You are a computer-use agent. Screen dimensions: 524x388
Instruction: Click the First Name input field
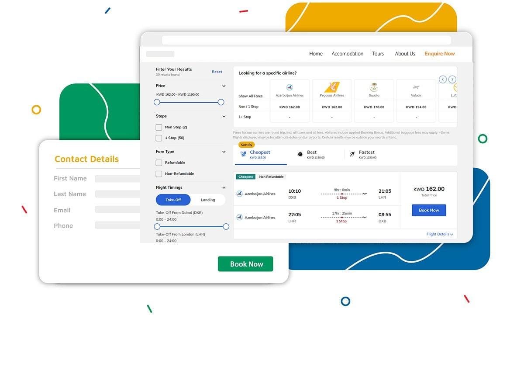pos(117,179)
